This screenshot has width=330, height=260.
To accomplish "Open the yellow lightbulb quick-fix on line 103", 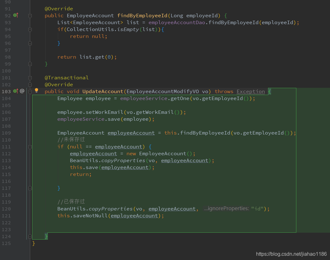I will (x=36, y=90).
